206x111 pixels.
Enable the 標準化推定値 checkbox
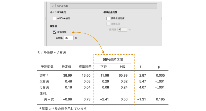click(108, 18)
